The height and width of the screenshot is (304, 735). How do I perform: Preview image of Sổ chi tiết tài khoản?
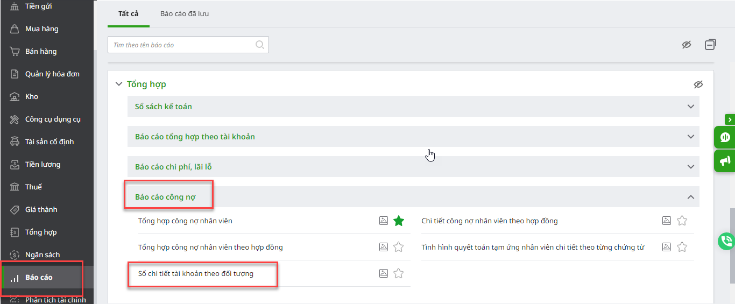384,273
